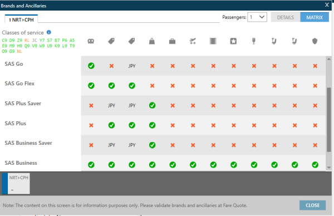The image size is (334, 216).
Task: Click SAS Go Flex red cross under briefcase icon
Action: click(x=173, y=86)
